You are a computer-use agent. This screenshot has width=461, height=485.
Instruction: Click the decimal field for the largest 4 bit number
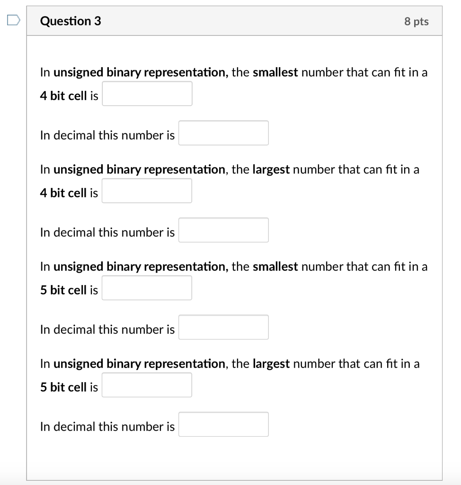[223, 230]
